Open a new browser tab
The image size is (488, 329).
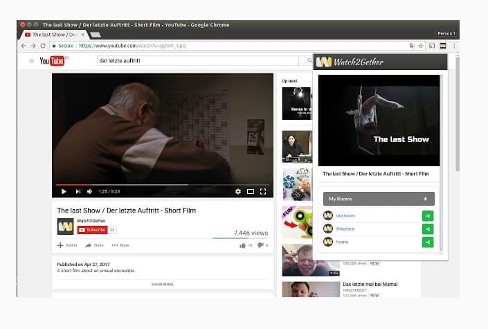pos(96,35)
